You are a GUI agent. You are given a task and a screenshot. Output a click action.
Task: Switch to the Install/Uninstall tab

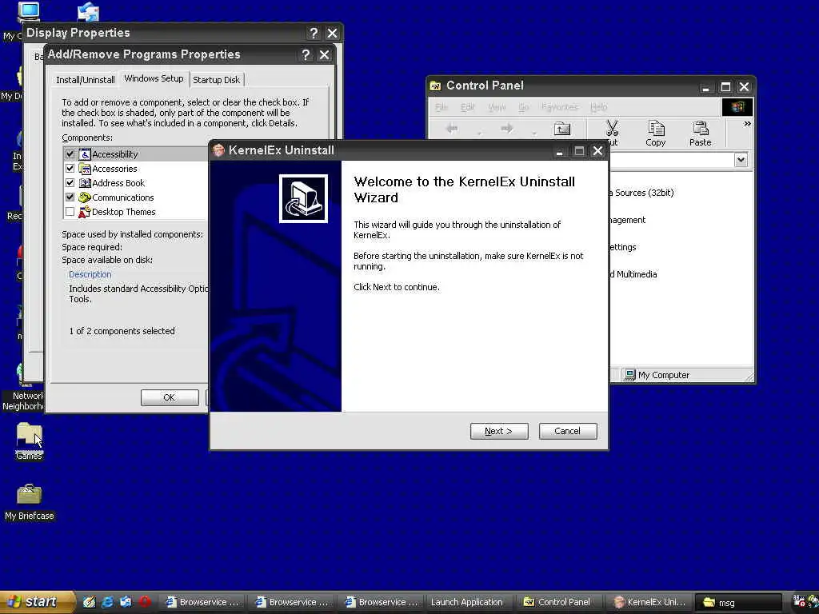coord(86,80)
